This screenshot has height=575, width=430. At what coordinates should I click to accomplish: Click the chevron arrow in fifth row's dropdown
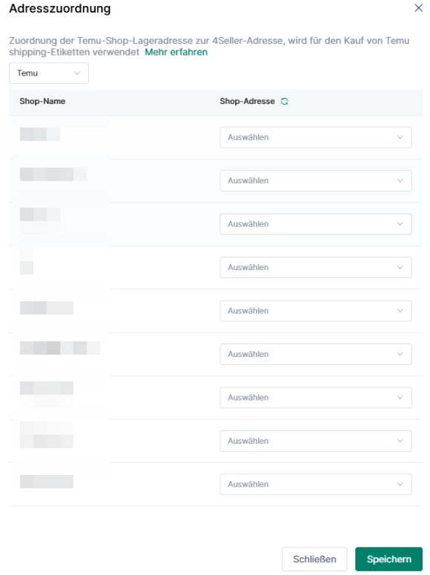pyautogui.click(x=400, y=311)
